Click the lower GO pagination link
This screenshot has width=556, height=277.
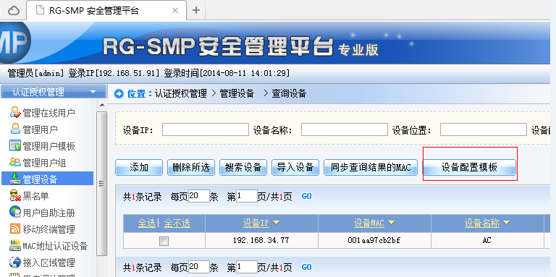coord(306,267)
